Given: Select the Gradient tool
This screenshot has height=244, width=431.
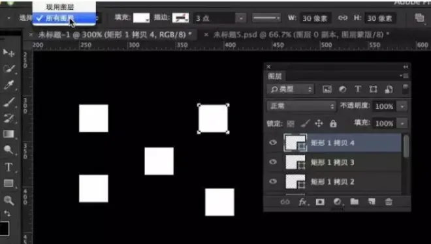Looking at the screenshot, I should (8, 134).
